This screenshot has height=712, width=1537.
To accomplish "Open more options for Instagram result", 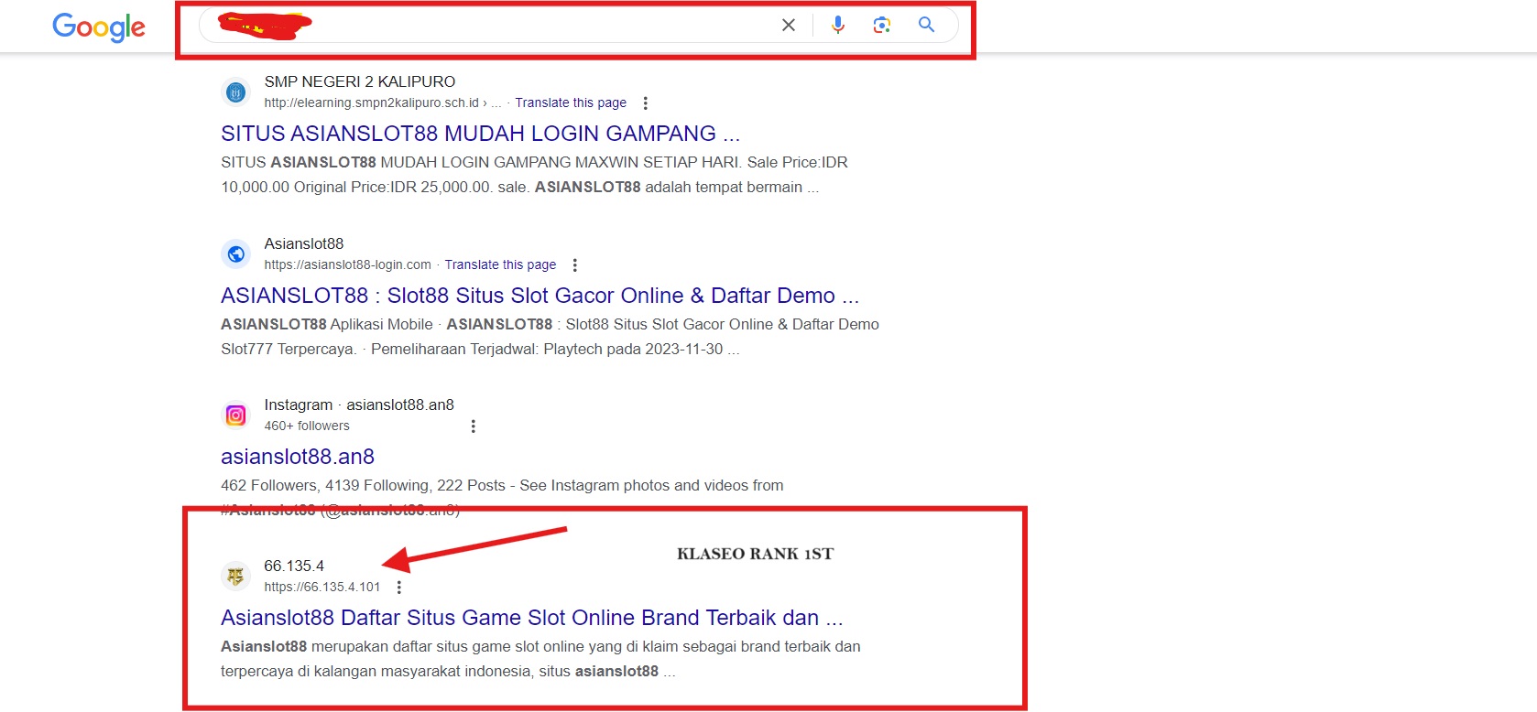I will [x=473, y=426].
